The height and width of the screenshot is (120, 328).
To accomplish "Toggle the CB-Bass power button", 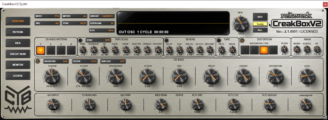I will (38, 61).
